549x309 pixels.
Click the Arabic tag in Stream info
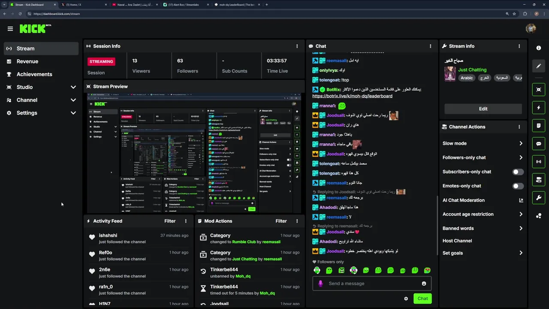click(x=467, y=78)
